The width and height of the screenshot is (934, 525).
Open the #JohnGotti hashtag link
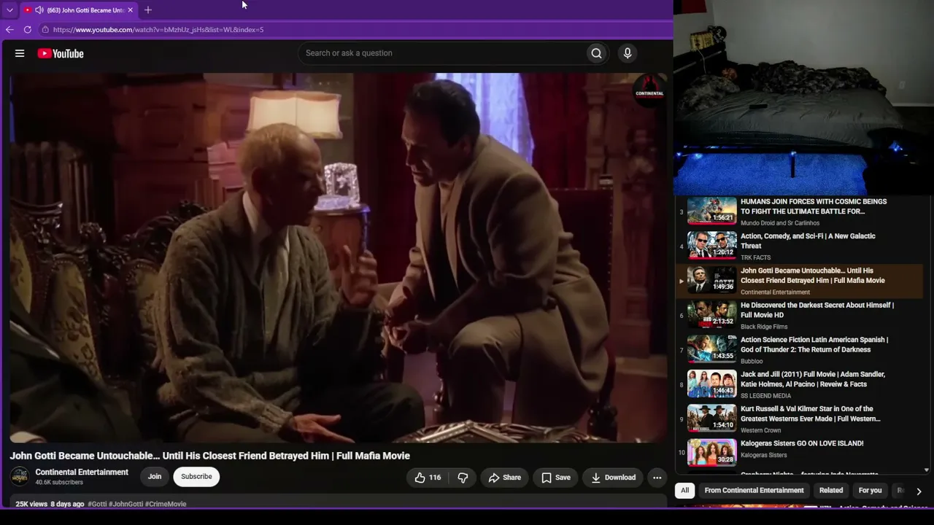point(126,504)
